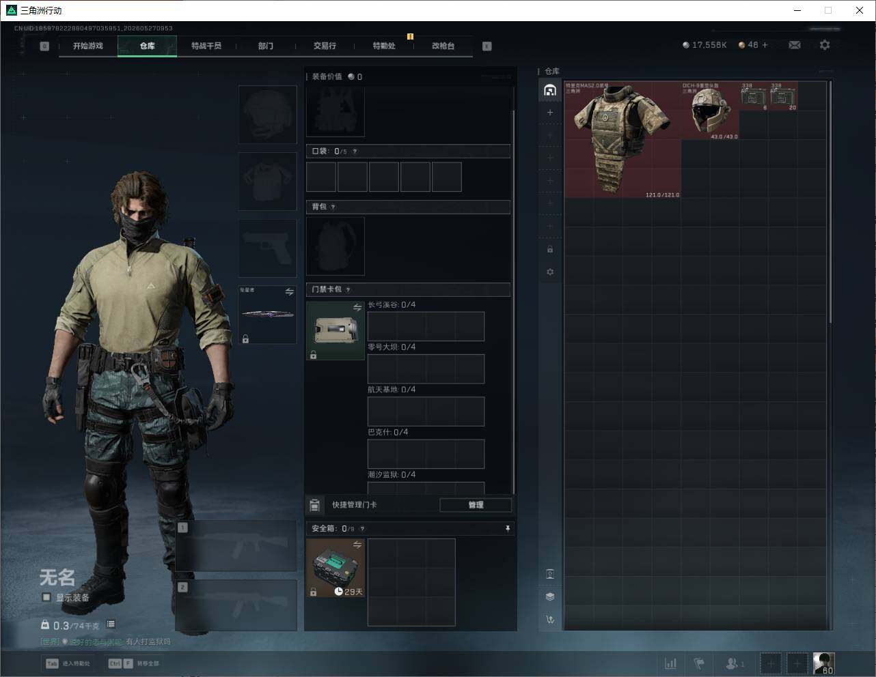Click primary weapon slot 2

(236, 605)
